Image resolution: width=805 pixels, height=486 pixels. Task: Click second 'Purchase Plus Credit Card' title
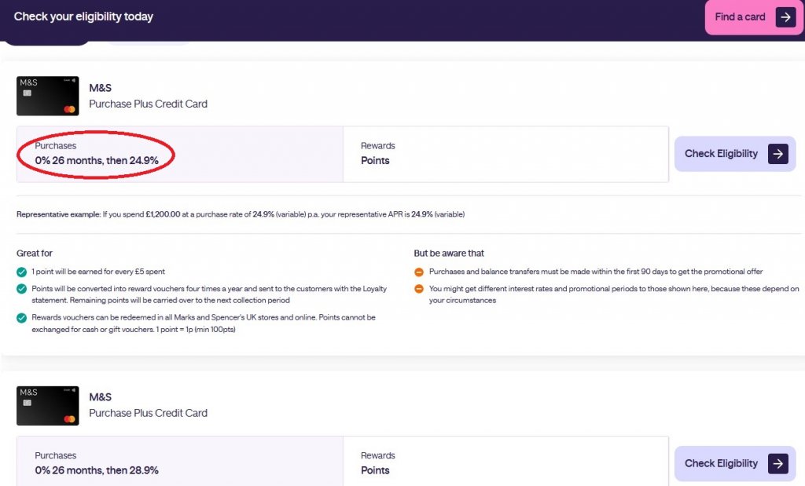[149, 413]
